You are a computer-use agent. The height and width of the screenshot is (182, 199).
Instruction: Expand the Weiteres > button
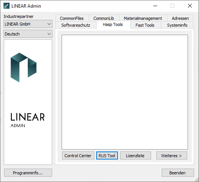pyautogui.click(x=172, y=156)
